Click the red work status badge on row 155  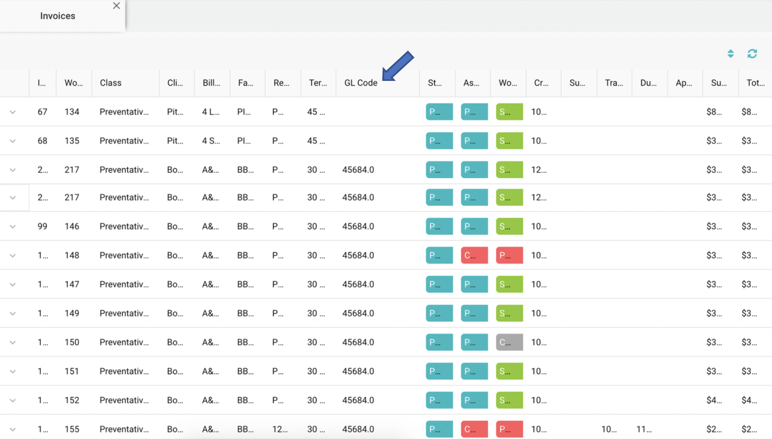(509, 429)
